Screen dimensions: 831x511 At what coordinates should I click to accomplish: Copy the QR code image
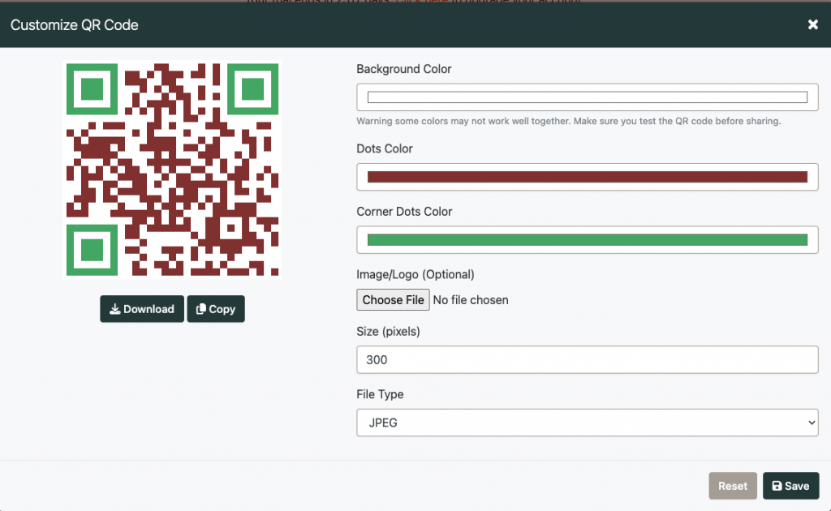click(x=216, y=309)
